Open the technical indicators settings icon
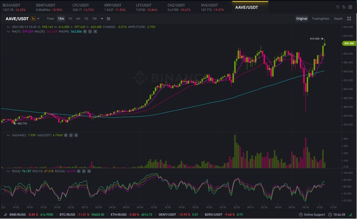This screenshot has height=219, width=357. [108, 19]
